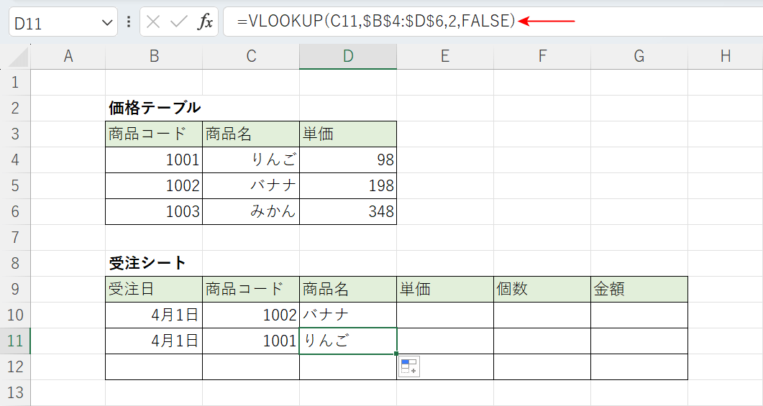Expand the Name Box dropdown arrow
The width and height of the screenshot is (763, 406).
click(107, 23)
